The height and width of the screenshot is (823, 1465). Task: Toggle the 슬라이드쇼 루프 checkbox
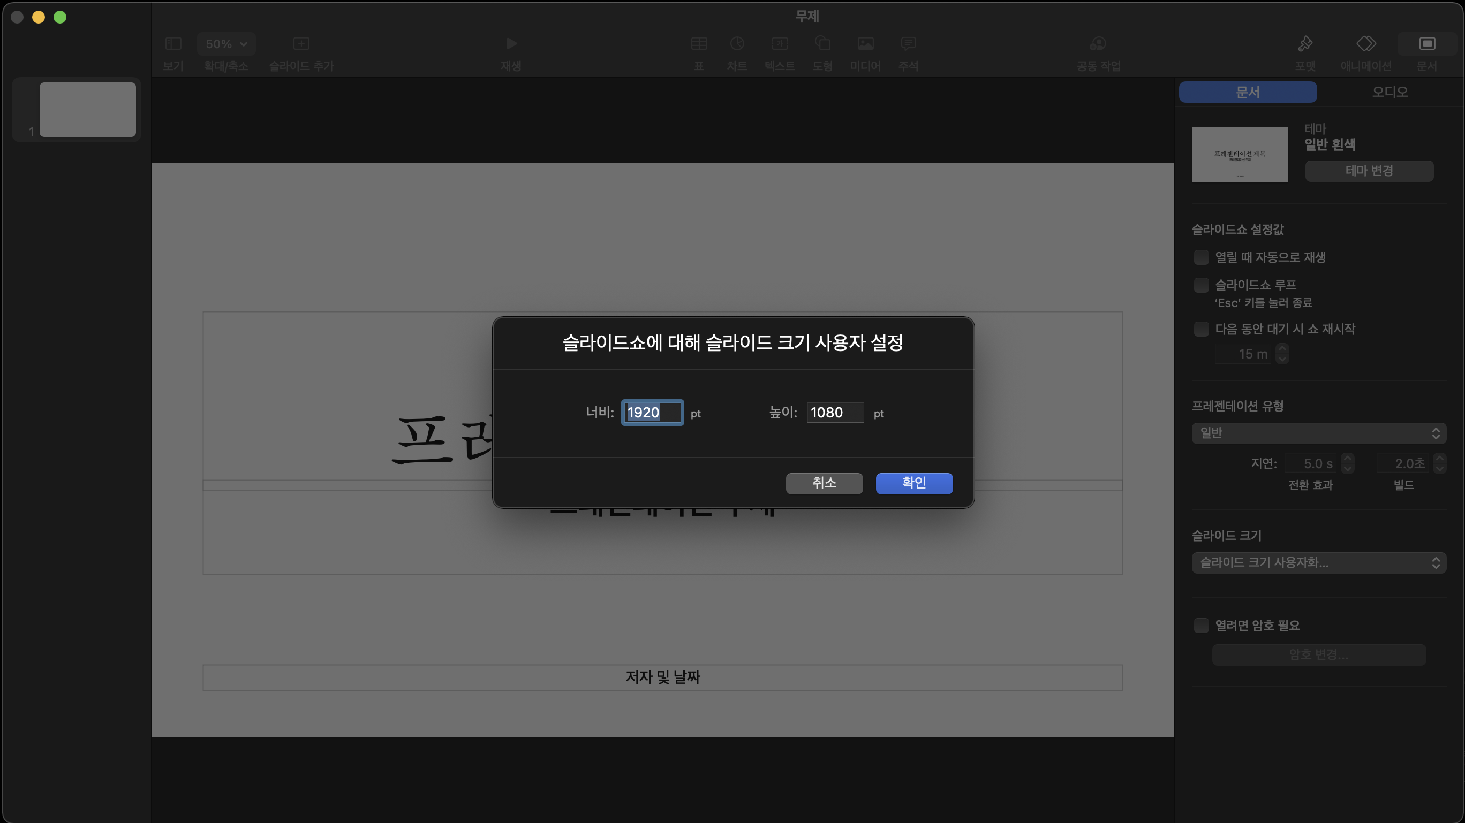[1200, 285]
